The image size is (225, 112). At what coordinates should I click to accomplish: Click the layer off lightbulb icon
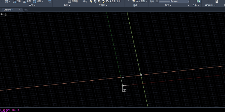91,1
